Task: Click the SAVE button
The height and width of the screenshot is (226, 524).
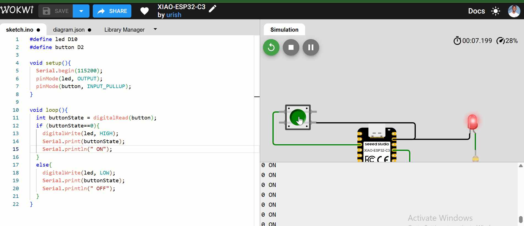Action: [x=56, y=11]
